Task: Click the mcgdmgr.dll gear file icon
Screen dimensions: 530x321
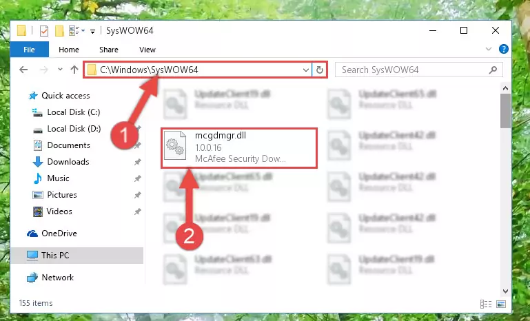Action: click(175, 145)
